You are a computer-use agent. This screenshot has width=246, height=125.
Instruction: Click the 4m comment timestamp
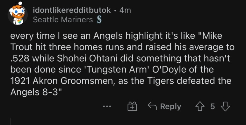pyautogui.click(x=125, y=10)
